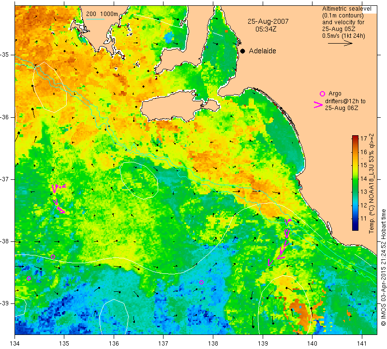Click the black Adelaide city marker dot
The image size is (387, 349).
[243, 51]
